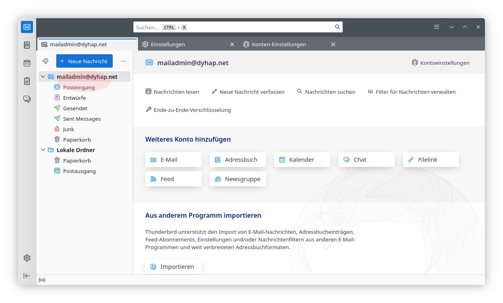Click the Neue Nachricht button

point(85,61)
